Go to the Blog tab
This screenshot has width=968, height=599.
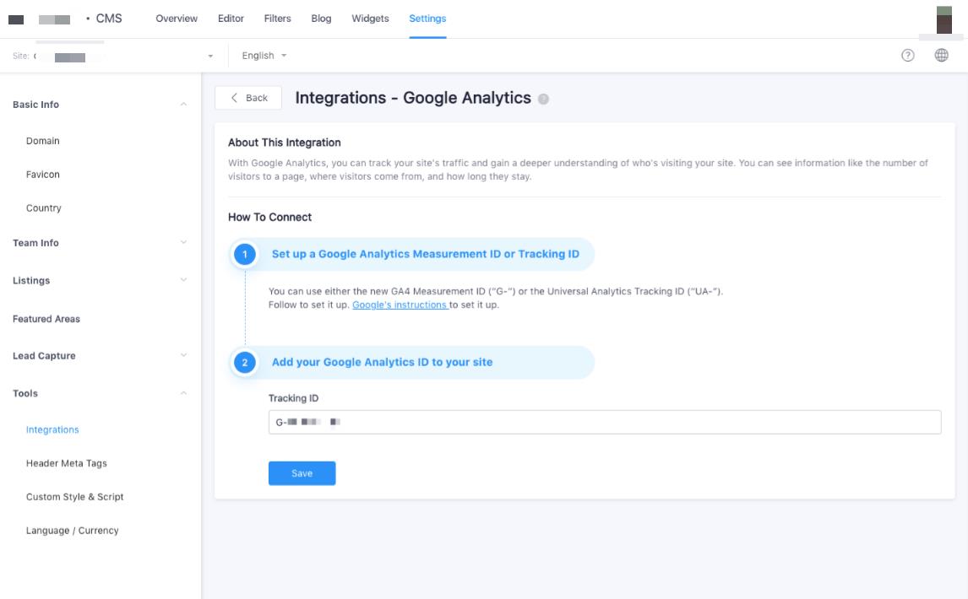click(x=321, y=19)
